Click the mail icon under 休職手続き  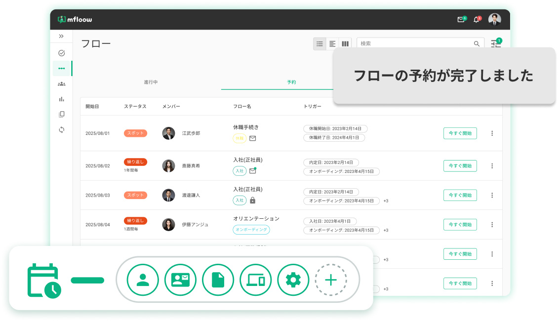click(253, 138)
